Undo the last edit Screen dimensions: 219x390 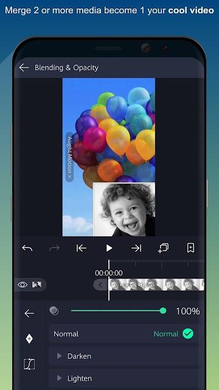tap(27, 248)
